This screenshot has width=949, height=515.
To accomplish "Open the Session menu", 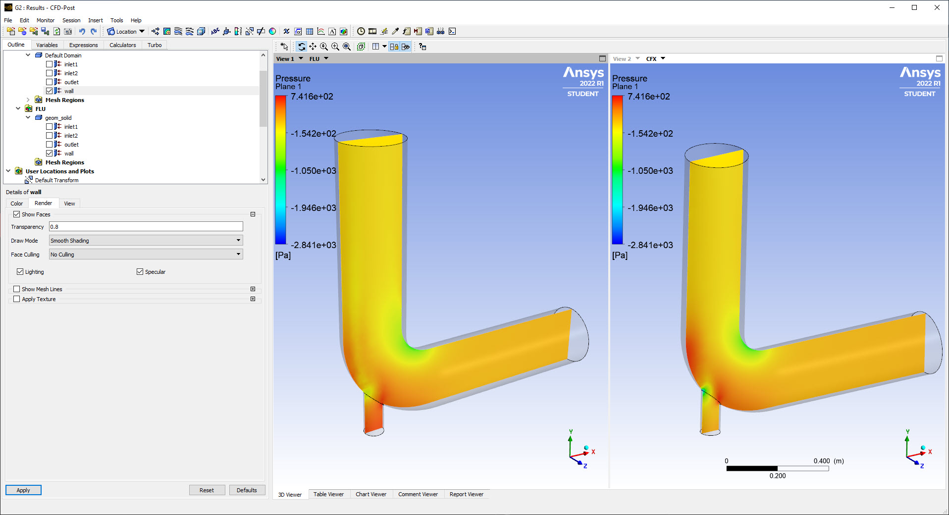I will 71,20.
